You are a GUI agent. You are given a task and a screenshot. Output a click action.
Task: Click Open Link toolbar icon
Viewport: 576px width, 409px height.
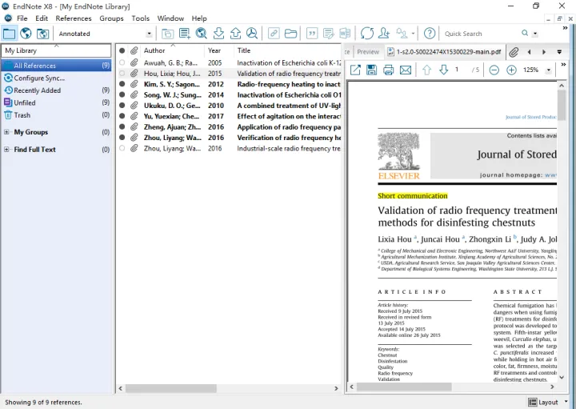[x=274, y=34]
